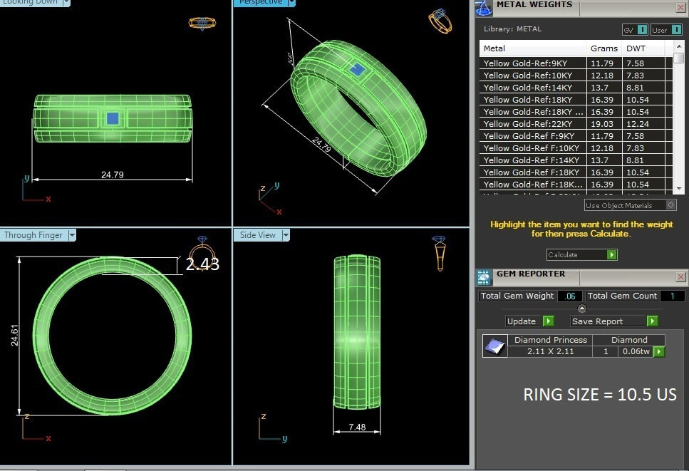
Task: Click the Gem Reporter panel icon
Action: 484,277
